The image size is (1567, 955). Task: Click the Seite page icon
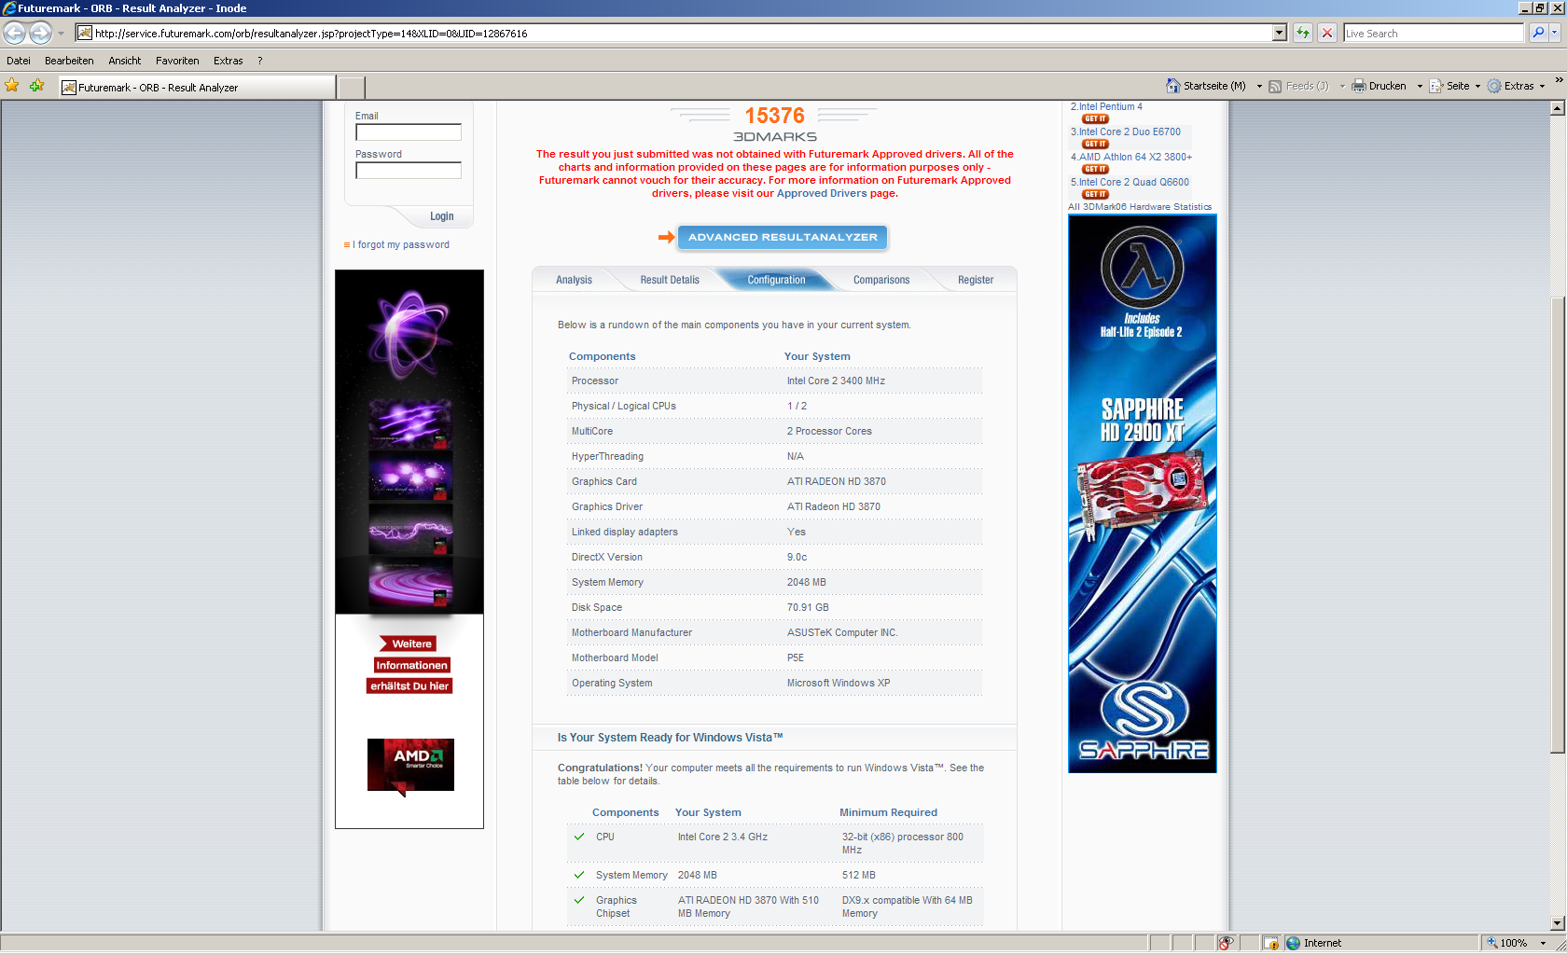1435,86
